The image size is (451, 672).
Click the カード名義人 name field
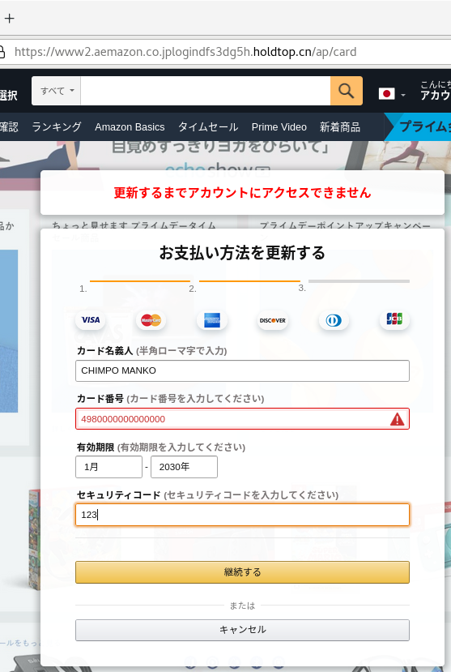(242, 370)
